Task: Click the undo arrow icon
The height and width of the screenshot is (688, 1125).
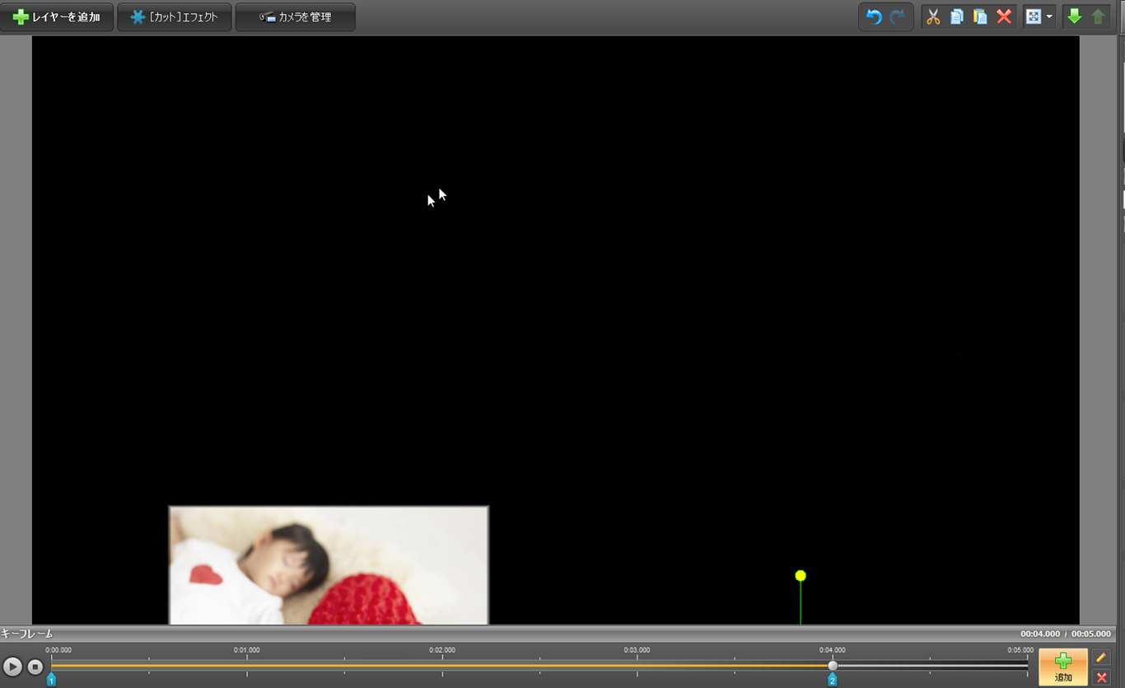Action: tap(874, 16)
